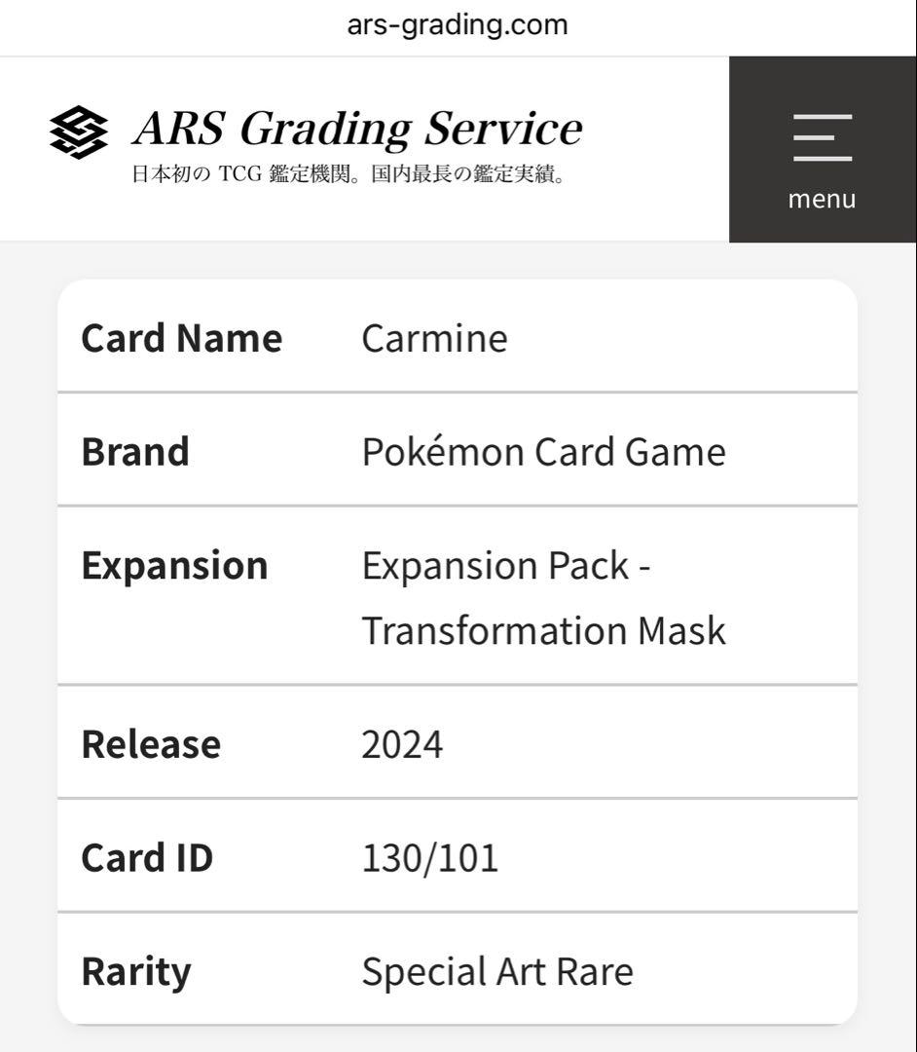Screen dimensions: 917x1052
Task: Select the card name 'Carmine'
Action: coord(434,338)
